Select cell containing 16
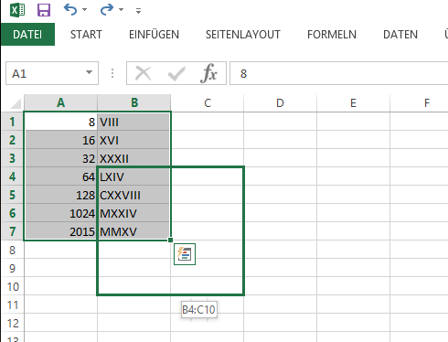 [61, 140]
